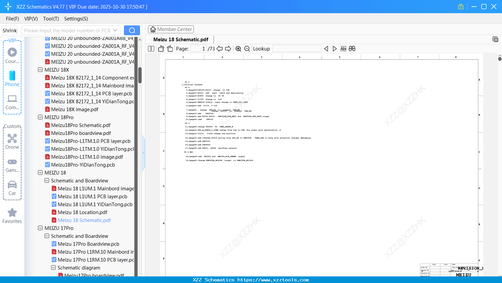
Task: Open Meizu 18X image.pdf
Action: coord(72,110)
